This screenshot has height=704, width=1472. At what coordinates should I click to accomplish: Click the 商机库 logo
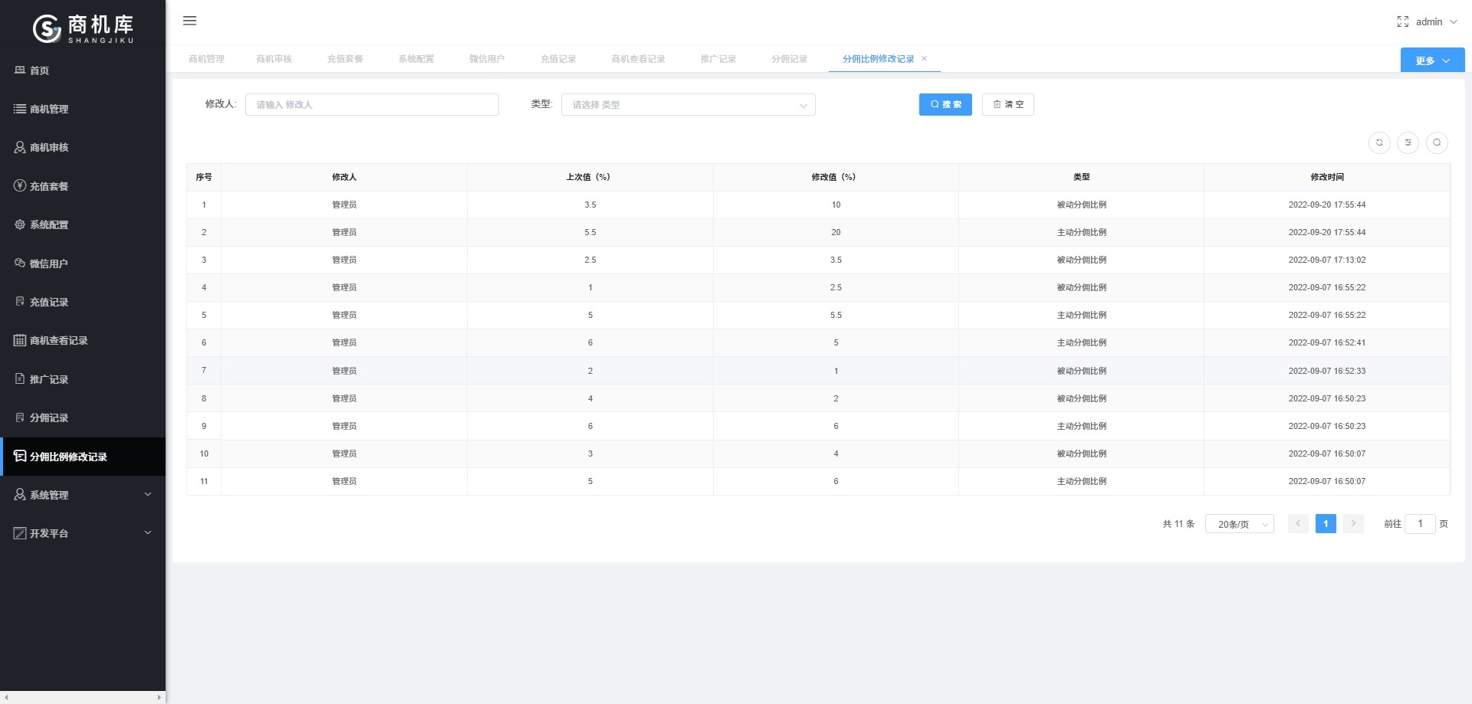pyautogui.click(x=83, y=28)
